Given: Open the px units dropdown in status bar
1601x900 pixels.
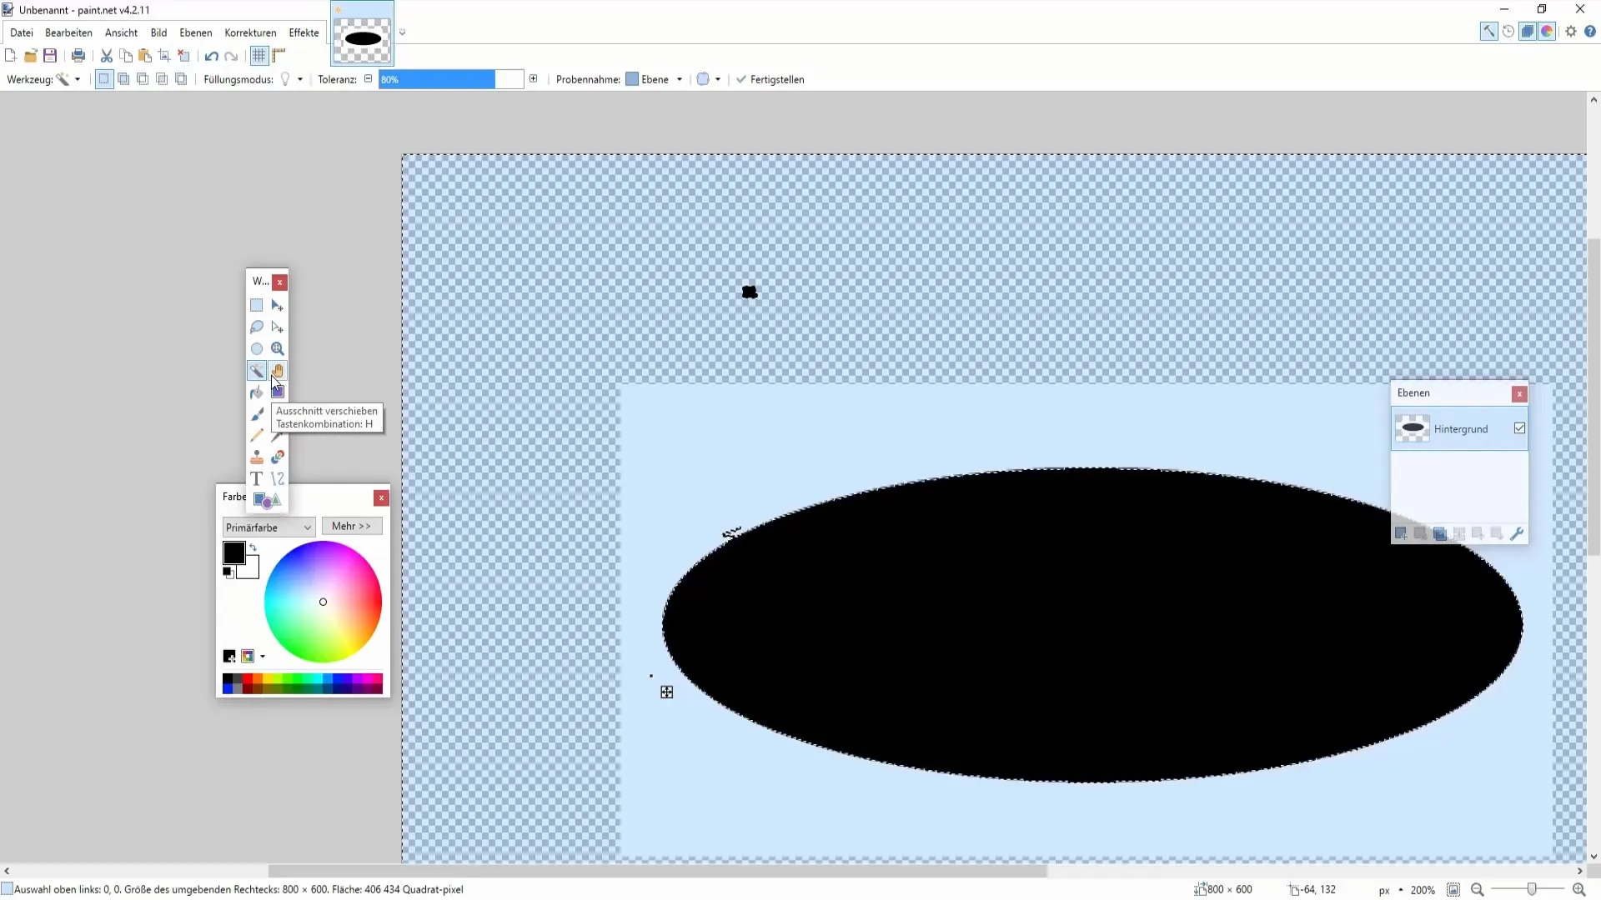Looking at the screenshot, I should [x=1391, y=890].
